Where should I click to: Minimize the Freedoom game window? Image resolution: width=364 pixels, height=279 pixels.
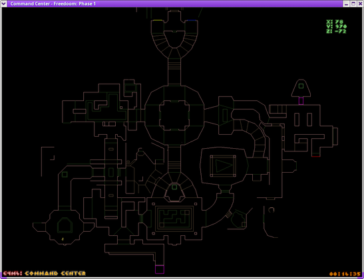tap(347, 4)
